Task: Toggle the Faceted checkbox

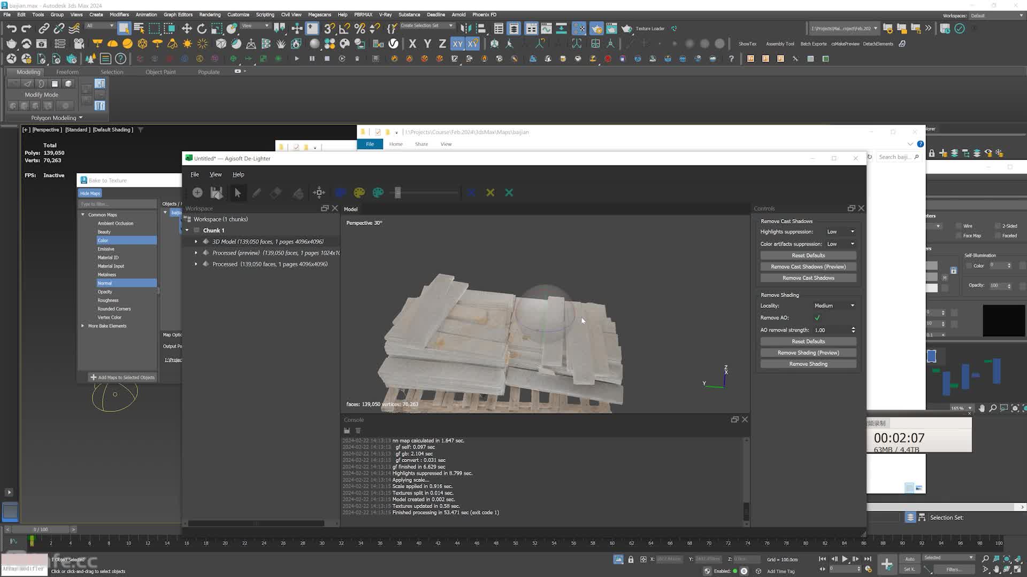Action: tap(998, 236)
